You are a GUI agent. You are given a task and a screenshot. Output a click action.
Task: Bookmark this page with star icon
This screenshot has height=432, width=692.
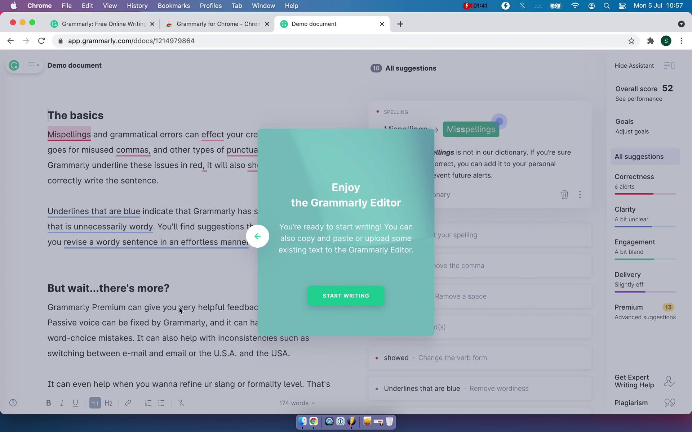click(x=631, y=41)
